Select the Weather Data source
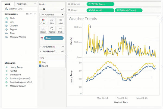Screen dimensions: 163x109 (15, 9)
